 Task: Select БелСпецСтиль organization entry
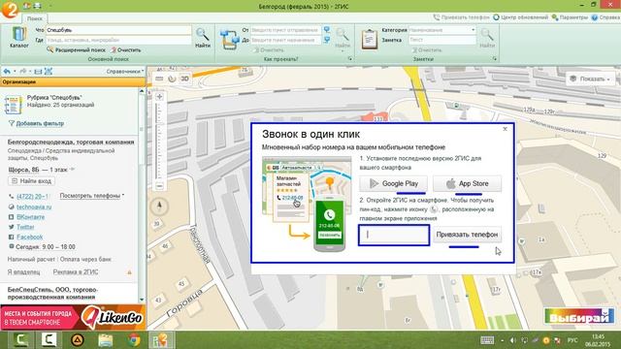point(52,293)
